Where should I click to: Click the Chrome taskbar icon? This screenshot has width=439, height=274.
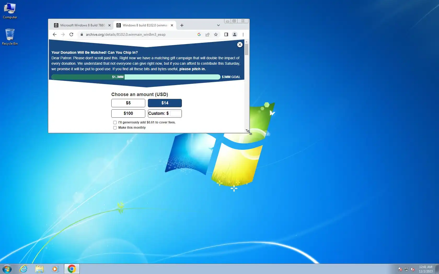coord(72,269)
